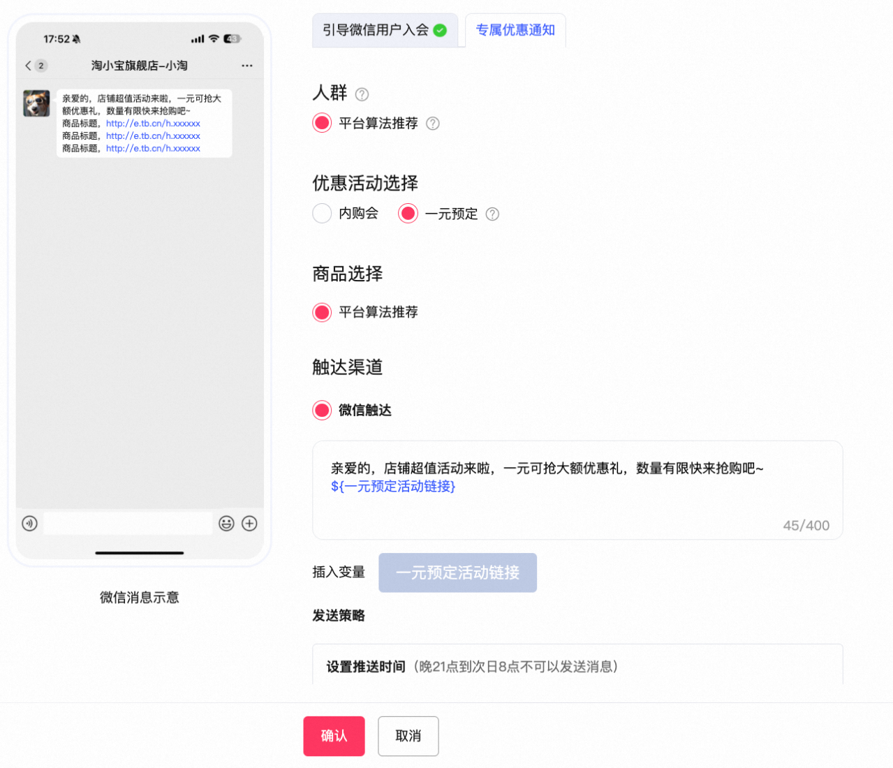Select the 内购会 radio option

coord(322,214)
